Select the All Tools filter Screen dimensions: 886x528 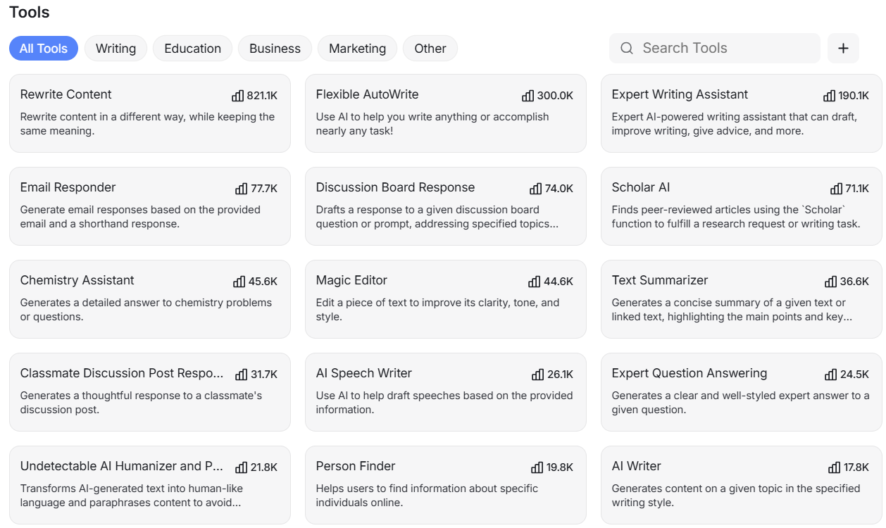click(44, 49)
